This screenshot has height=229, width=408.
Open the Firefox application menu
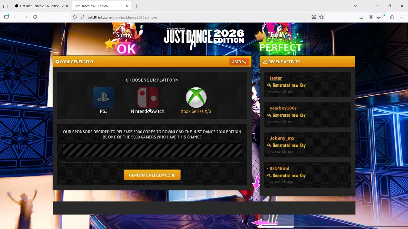402,17
